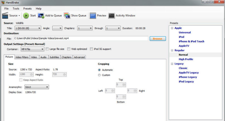Screen dimensions: 225x121
Task: Select the AppleTV preset
Action: (x=184, y=46)
